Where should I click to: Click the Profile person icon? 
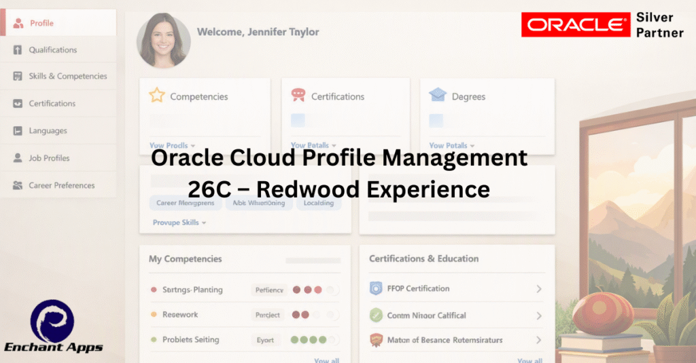[18, 23]
